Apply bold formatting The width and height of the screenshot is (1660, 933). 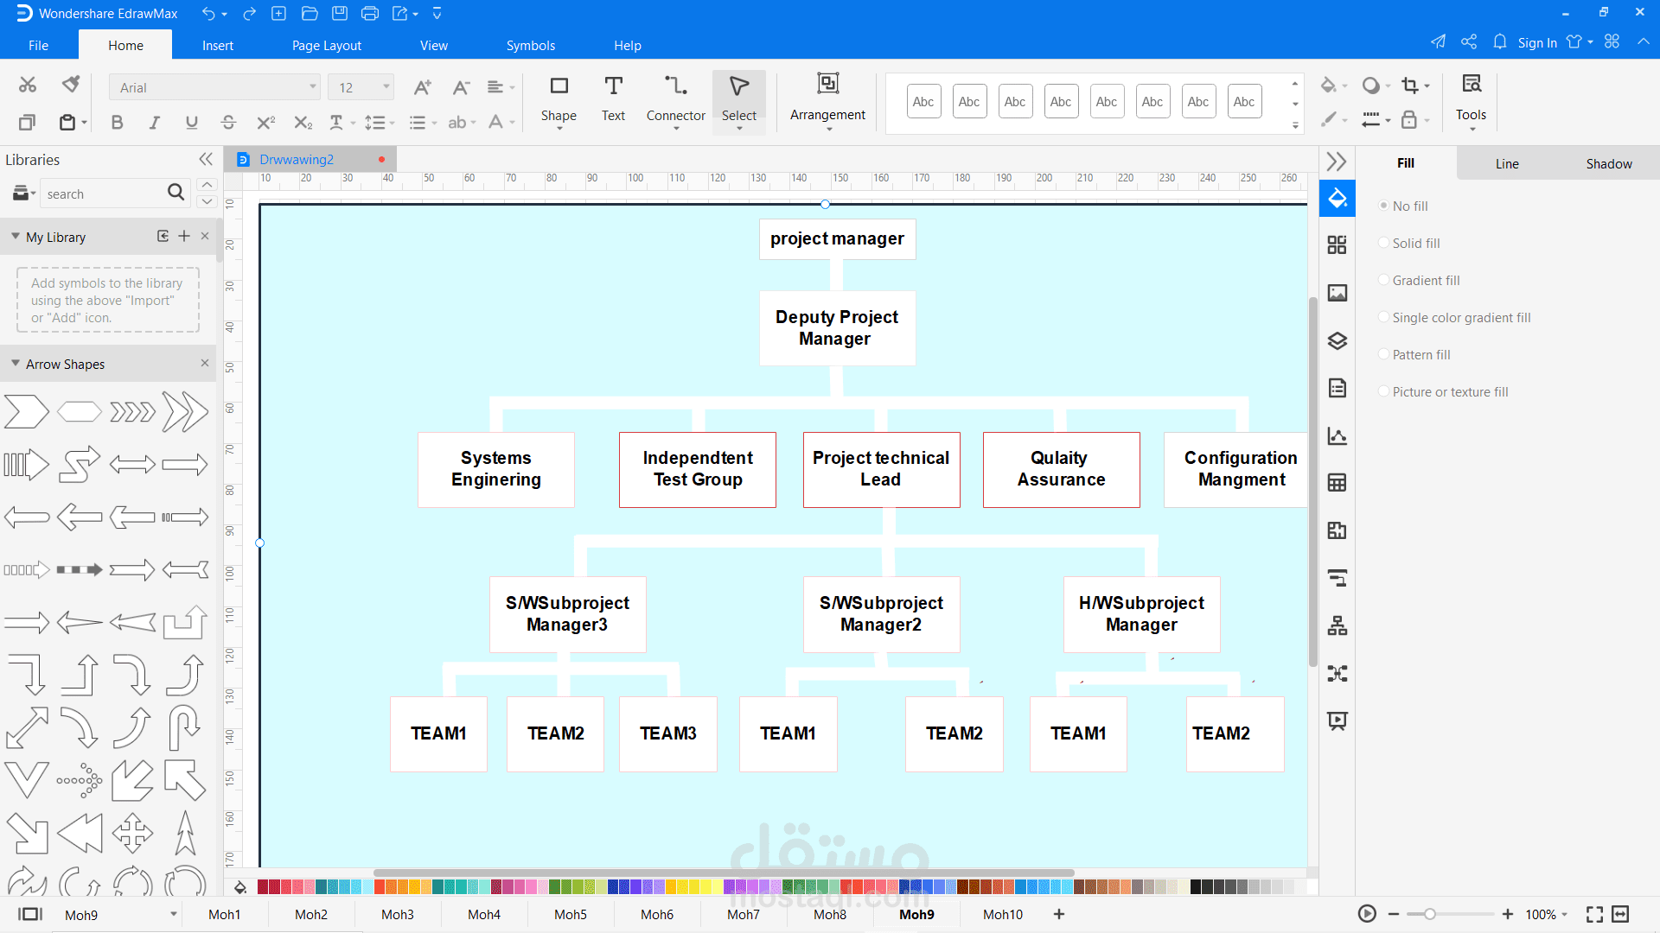117,123
